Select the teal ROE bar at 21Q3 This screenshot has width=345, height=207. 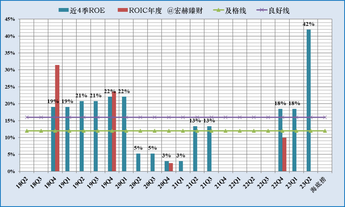click(209, 149)
